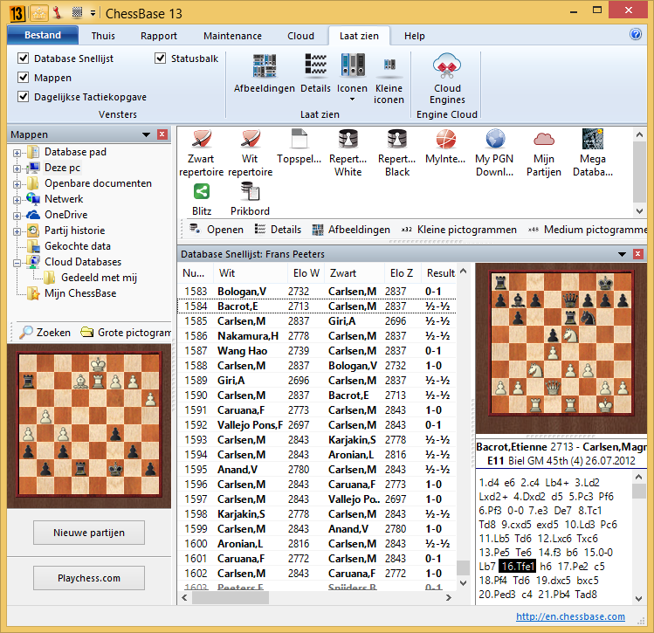Viewport: 654px width, 633px height.
Task: Open Wit repertoire database icon
Action: [x=250, y=153]
